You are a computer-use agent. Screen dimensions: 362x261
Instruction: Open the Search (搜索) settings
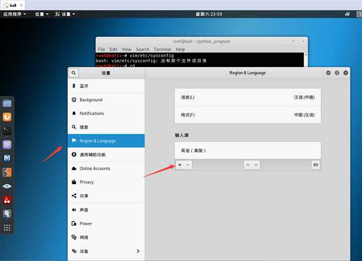pyautogui.click(x=106, y=127)
